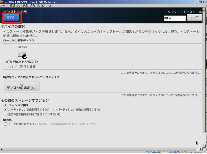Viewport: 207px width, 154px height.
Task: Open the 入力 menu
Action: [x=32, y=6]
